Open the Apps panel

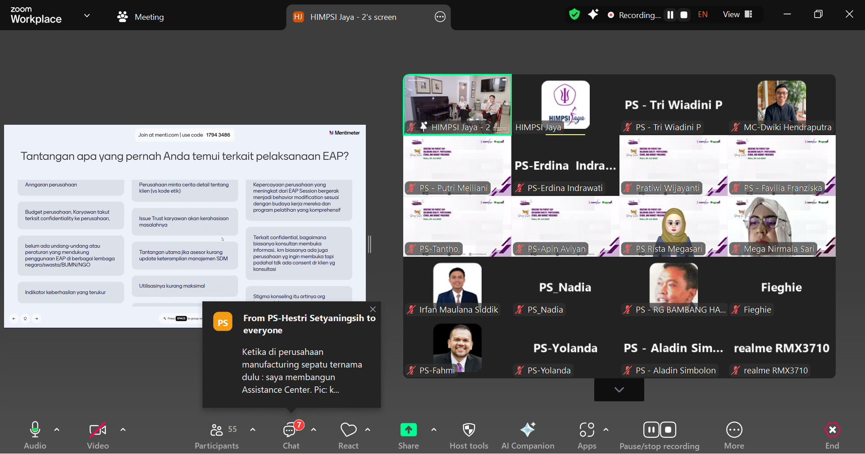pyautogui.click(x=587, y=435)
